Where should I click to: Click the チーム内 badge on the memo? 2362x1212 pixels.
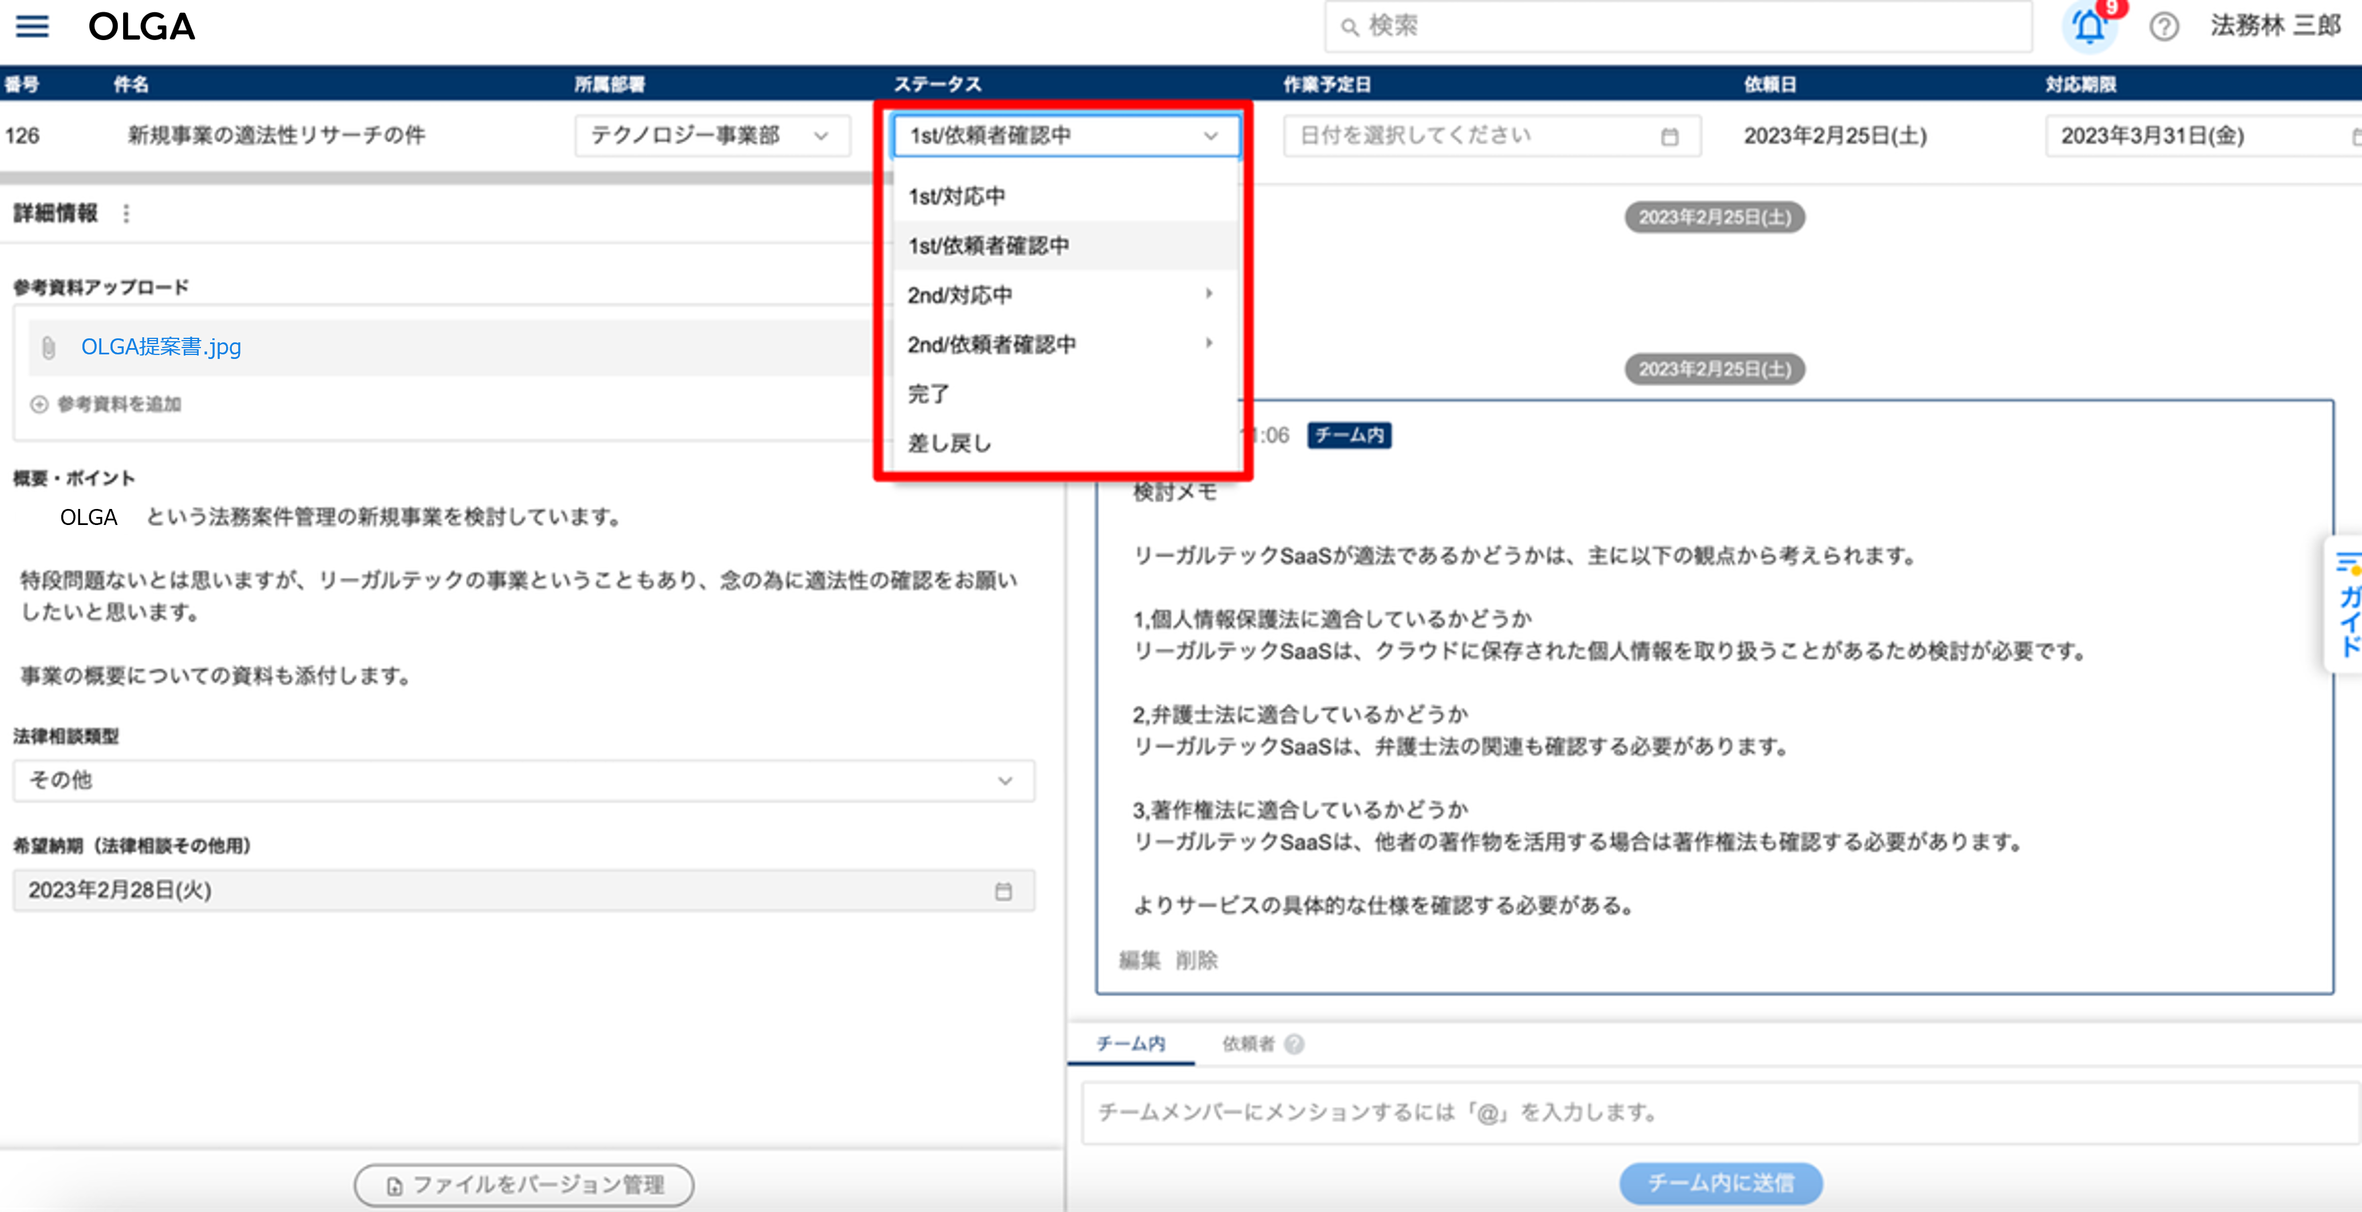point(1349,436)
